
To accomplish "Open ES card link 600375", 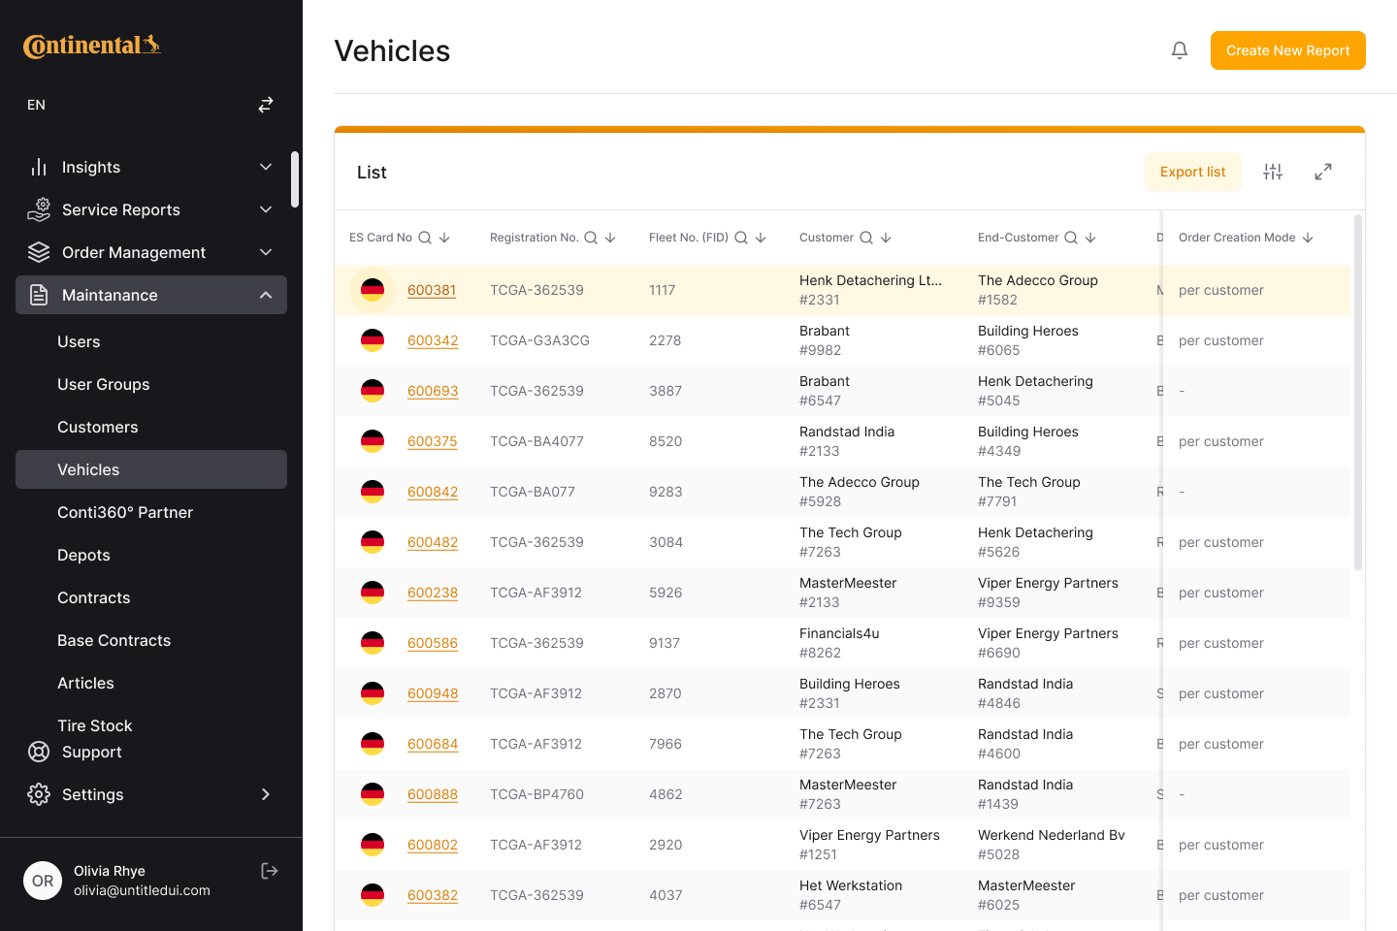I will [x=433, y=441].
